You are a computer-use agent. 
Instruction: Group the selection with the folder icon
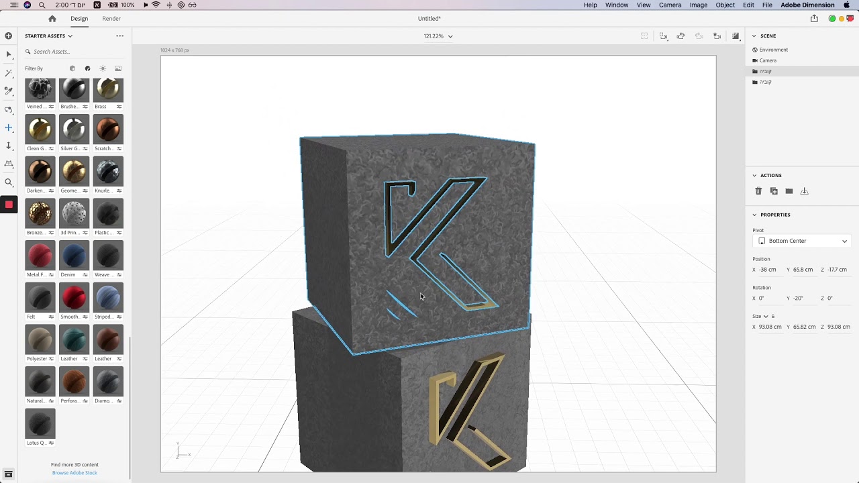tap(789, 191)
